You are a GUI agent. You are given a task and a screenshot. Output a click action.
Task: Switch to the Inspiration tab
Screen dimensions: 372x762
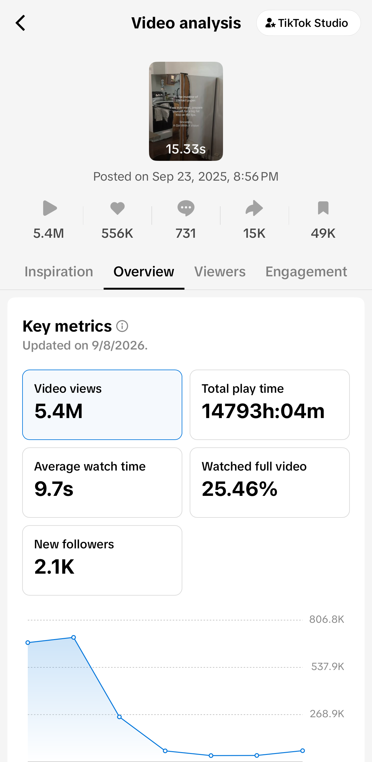[59, 272]
